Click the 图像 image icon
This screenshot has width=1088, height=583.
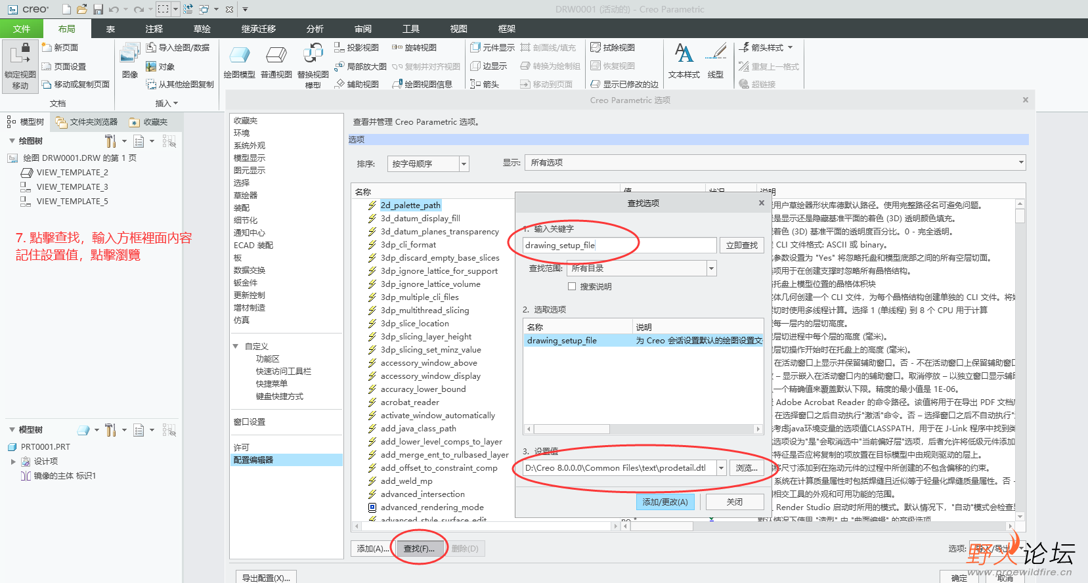point(130,54)
